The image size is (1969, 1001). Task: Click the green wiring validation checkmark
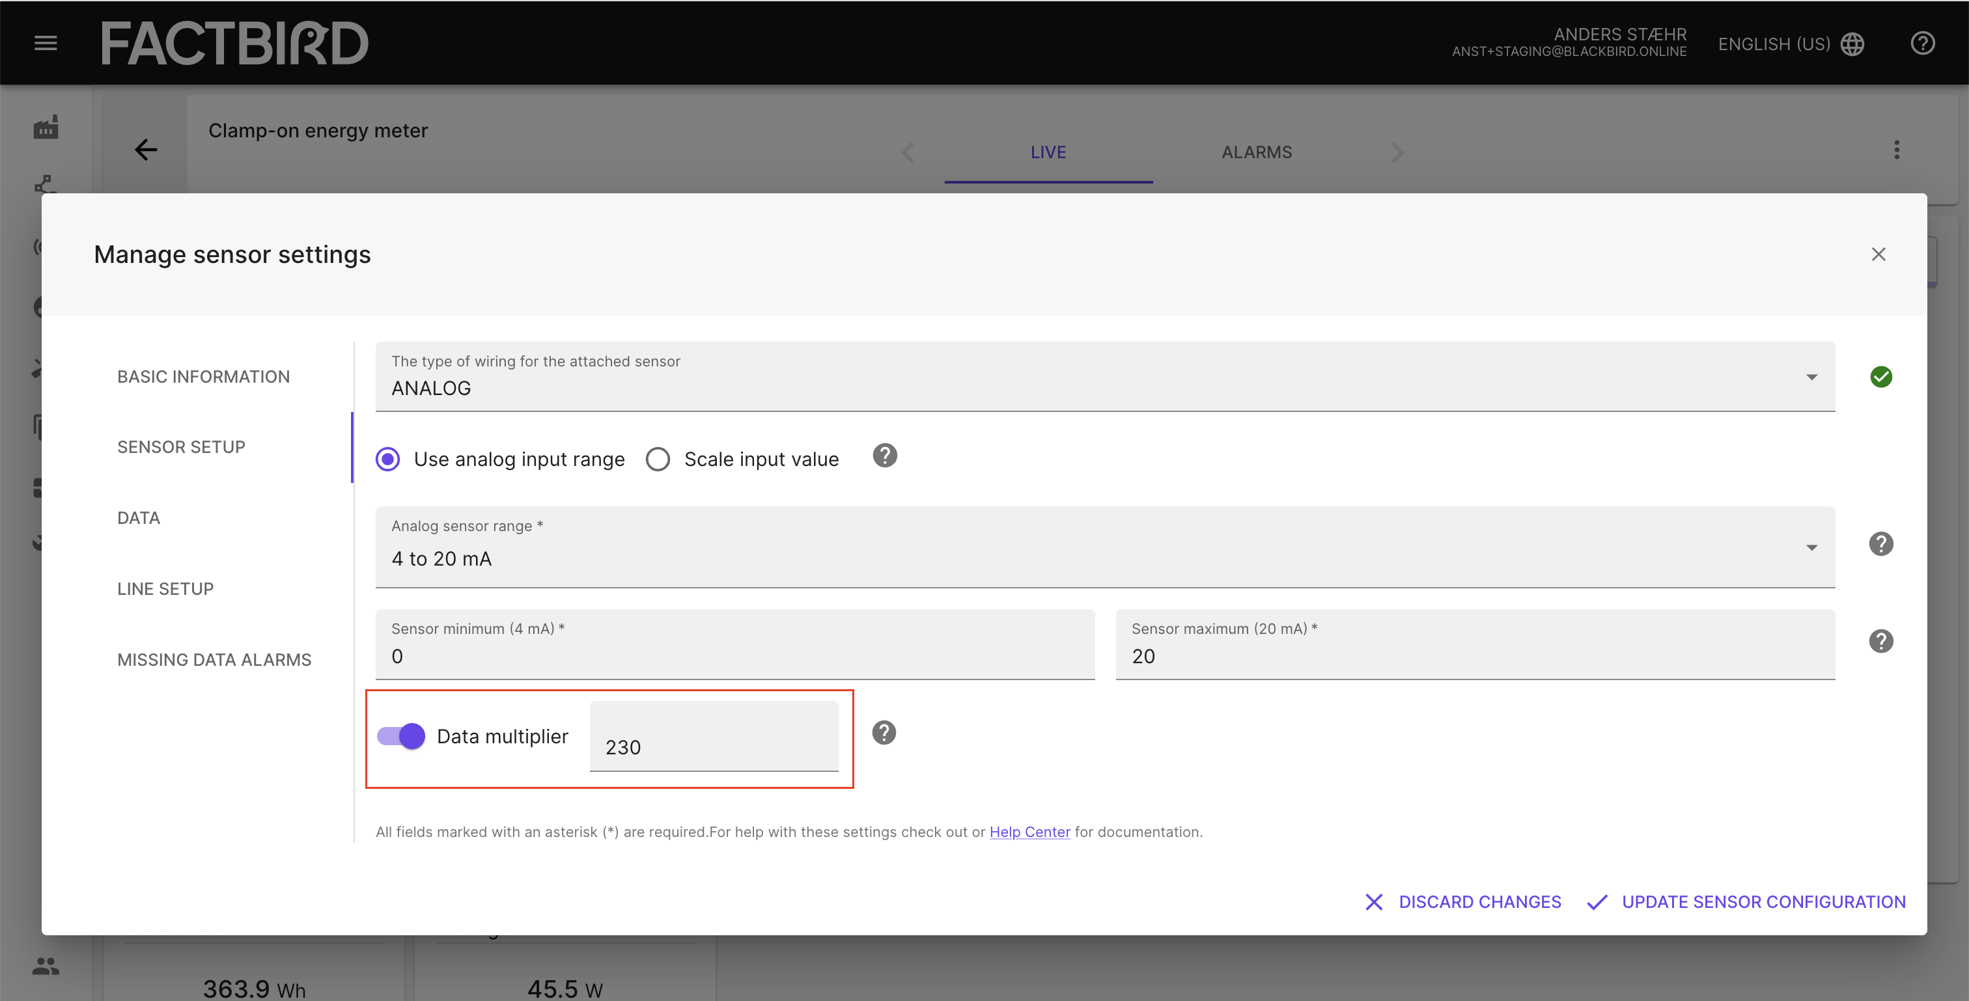point(1880,377)
